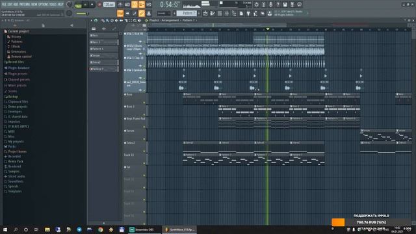Toggle the metronome icon
The image size is (416, 234).
click(x=120, y=5)
